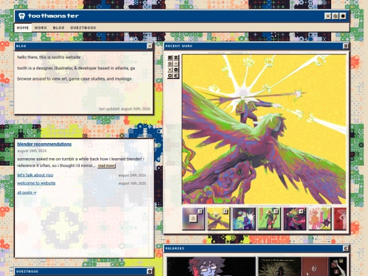Screen dimensions: 368x276
Task: Select the green guitarist thumbnail
Action: (269, 219)
